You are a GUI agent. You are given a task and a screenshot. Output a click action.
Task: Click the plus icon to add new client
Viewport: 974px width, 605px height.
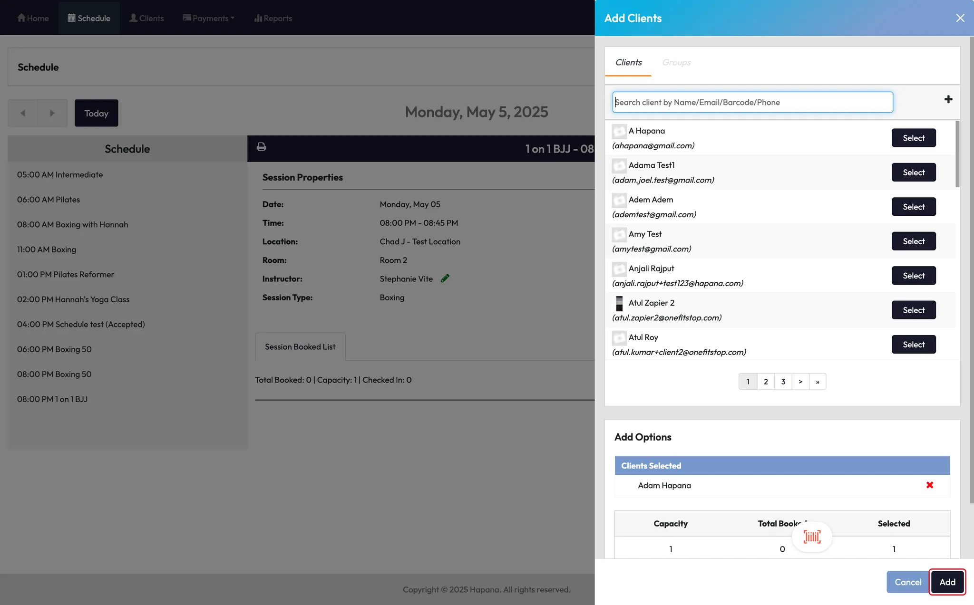948,99
